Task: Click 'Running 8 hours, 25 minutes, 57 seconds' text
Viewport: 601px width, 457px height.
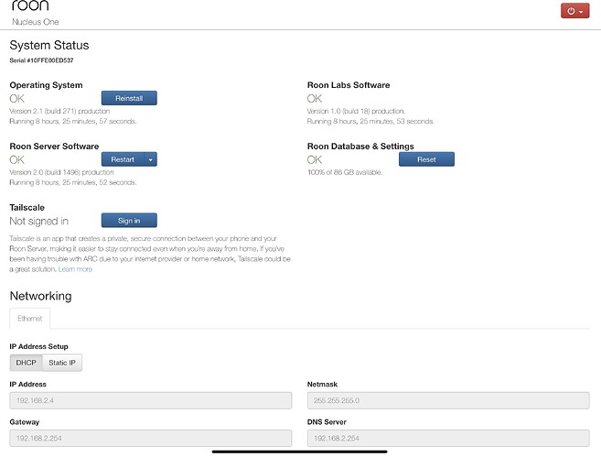Action: pos(73,121)
